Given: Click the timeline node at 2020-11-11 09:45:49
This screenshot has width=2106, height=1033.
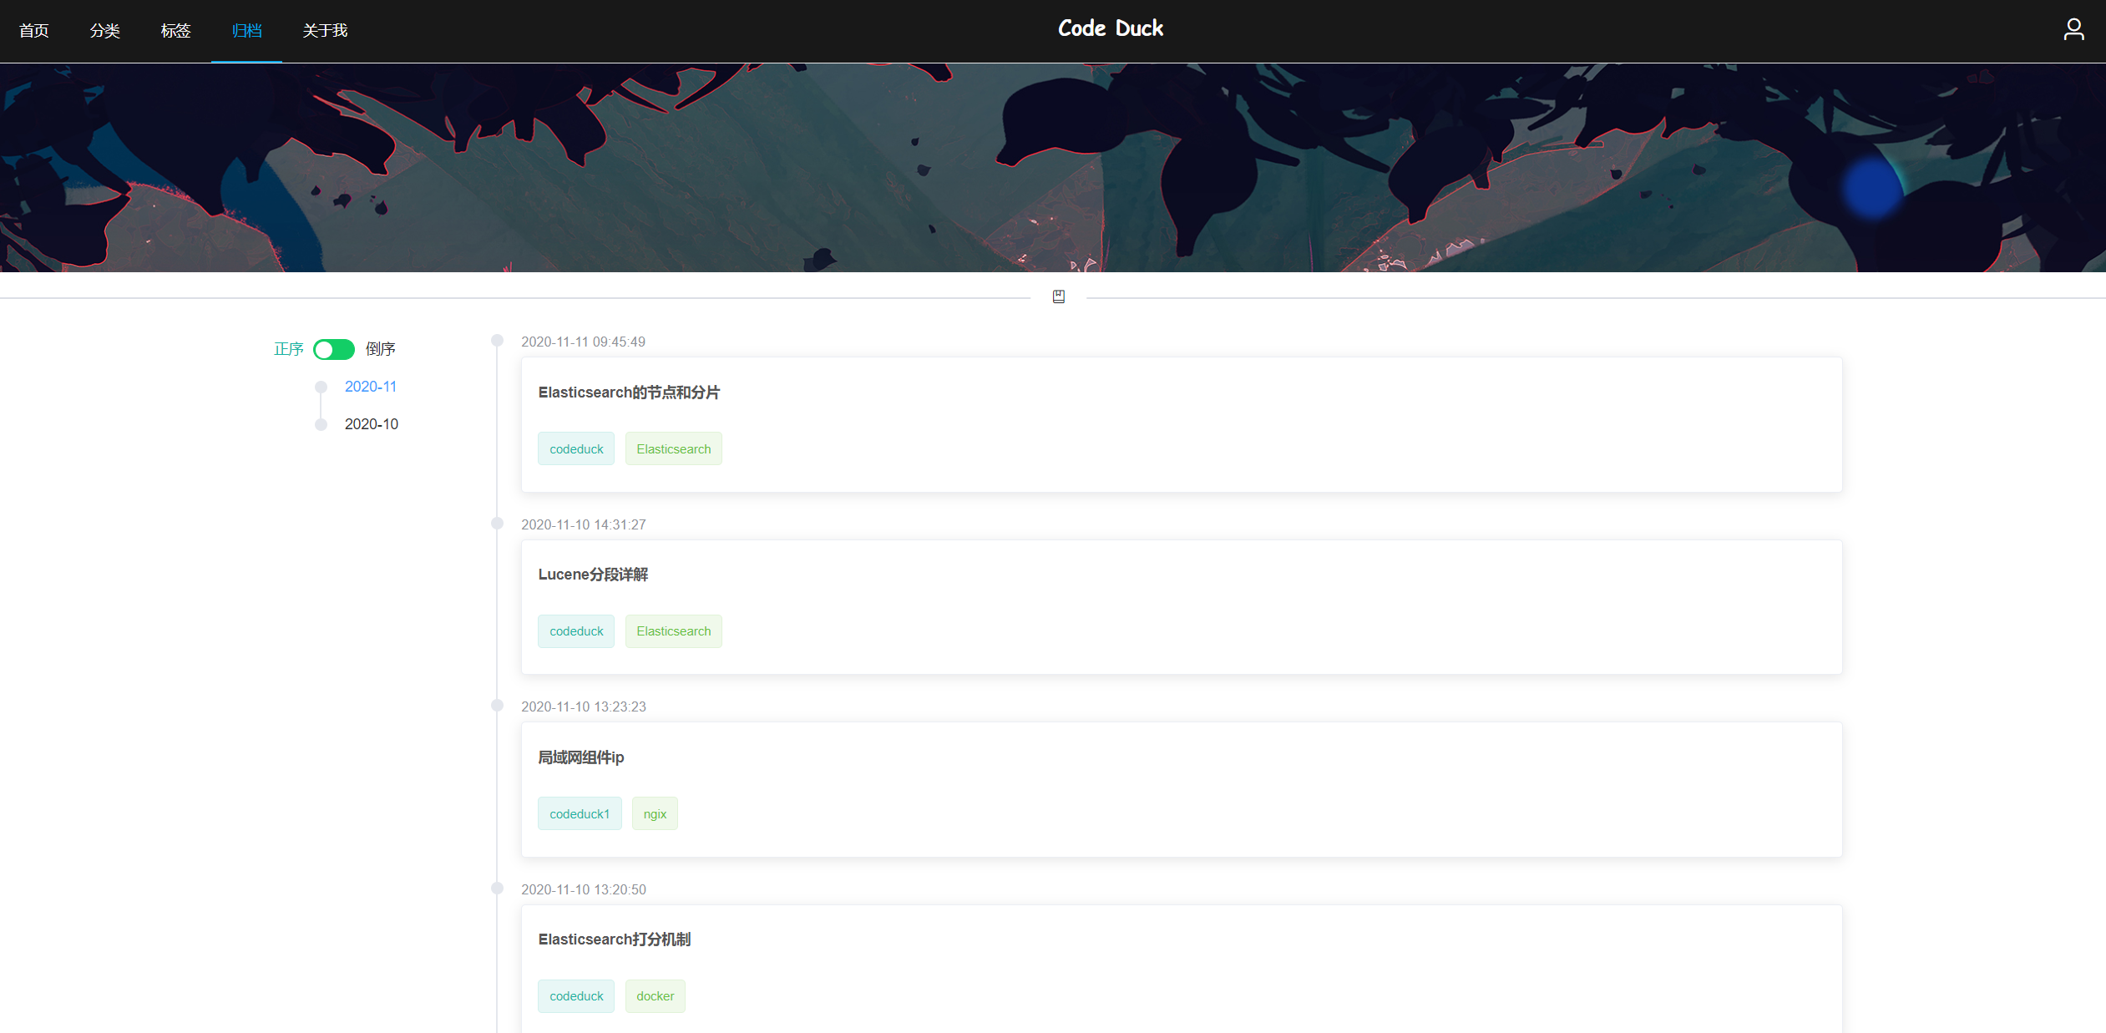Looking at the screenshot, I should pos(497,341).
